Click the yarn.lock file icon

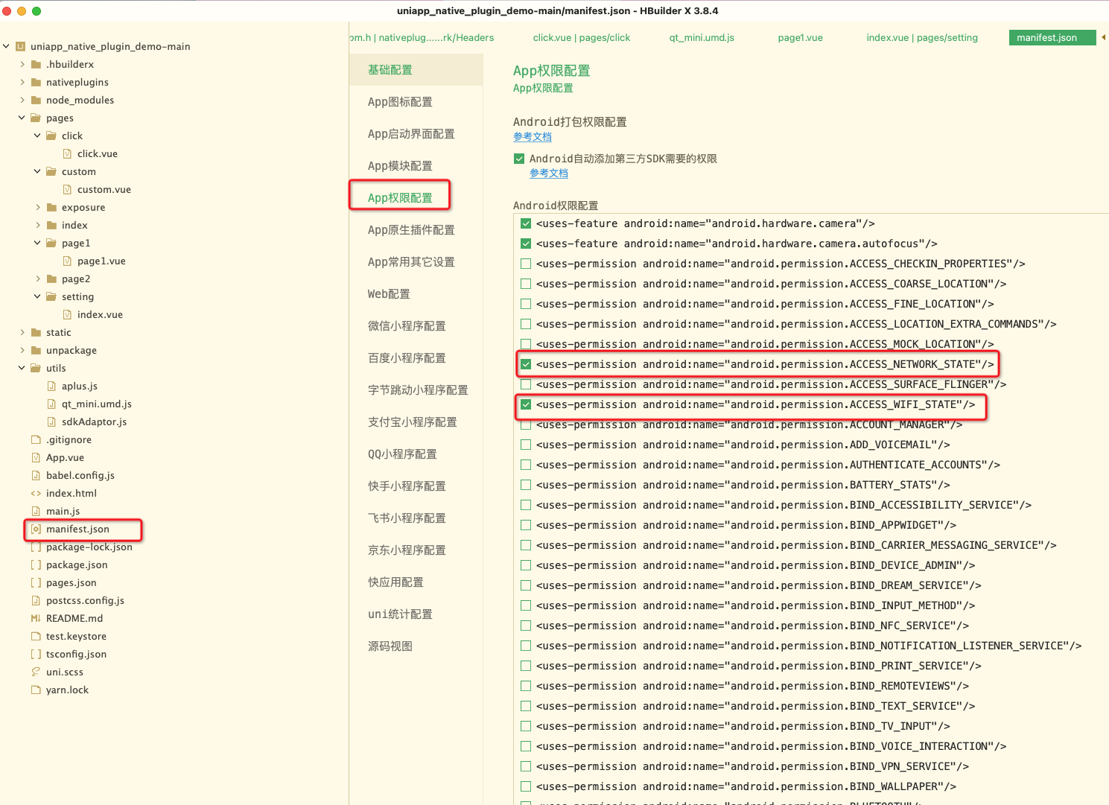[36, 690]
